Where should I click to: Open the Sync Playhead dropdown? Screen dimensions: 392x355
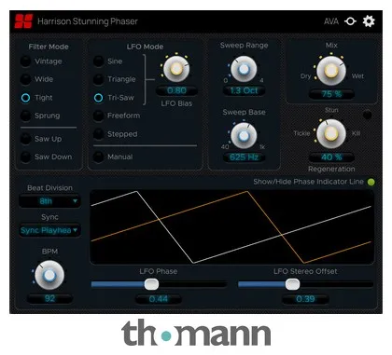point(49,230)
